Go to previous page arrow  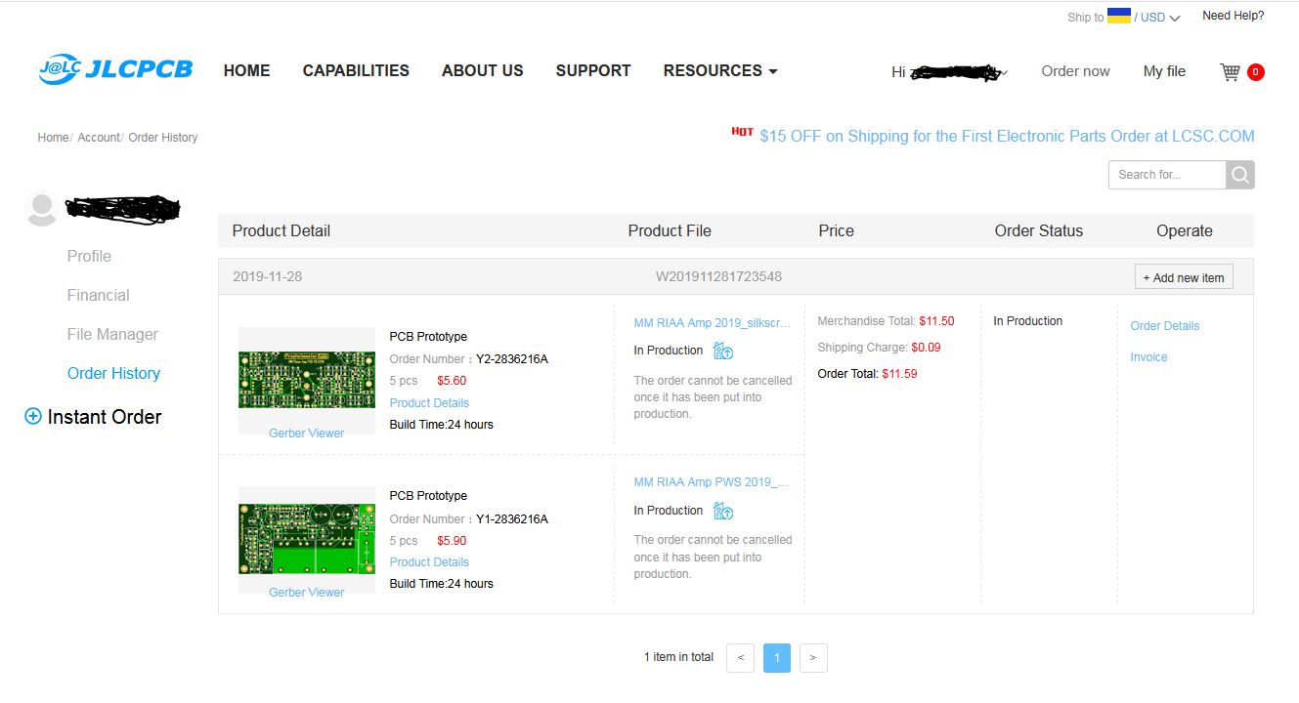tap(740, 658)
